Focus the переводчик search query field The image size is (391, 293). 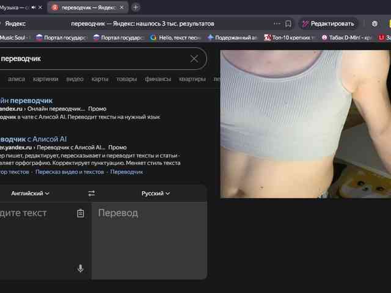coord(92,59)
